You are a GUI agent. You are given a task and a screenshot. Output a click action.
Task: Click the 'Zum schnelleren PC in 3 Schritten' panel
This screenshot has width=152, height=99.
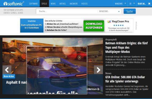click(x=32, y=25)
